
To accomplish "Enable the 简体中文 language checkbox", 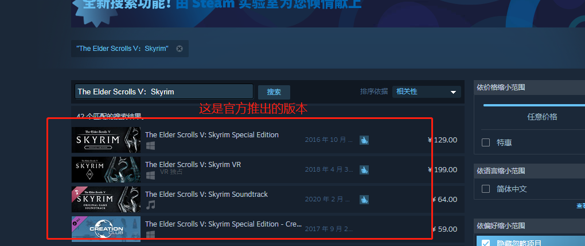I will point(486,189).
